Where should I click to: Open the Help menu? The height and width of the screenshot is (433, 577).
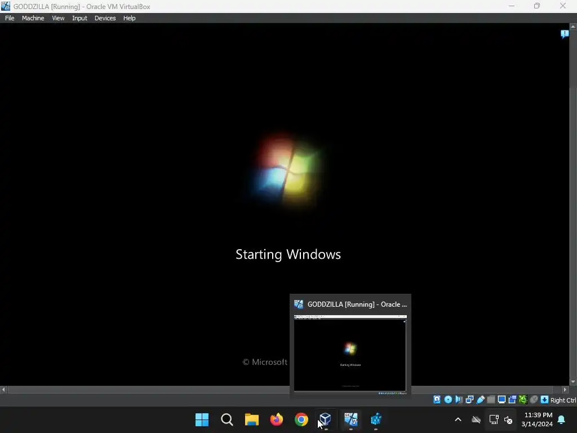click(x=129, y=18)
